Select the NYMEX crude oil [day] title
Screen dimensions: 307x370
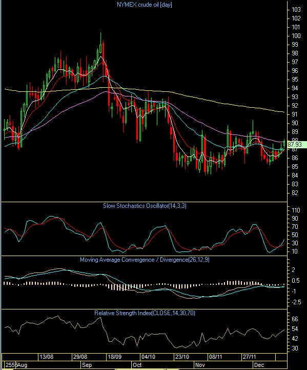(145, 5)
